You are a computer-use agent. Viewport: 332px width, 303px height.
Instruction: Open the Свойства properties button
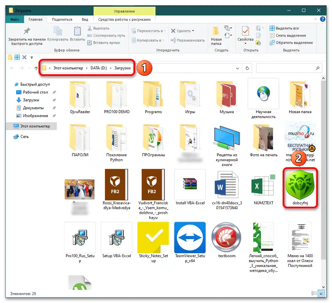[x=245, y=35]
